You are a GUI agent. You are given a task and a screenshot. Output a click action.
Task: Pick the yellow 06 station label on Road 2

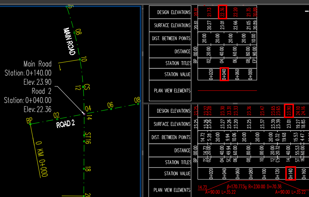pos(111,105)
